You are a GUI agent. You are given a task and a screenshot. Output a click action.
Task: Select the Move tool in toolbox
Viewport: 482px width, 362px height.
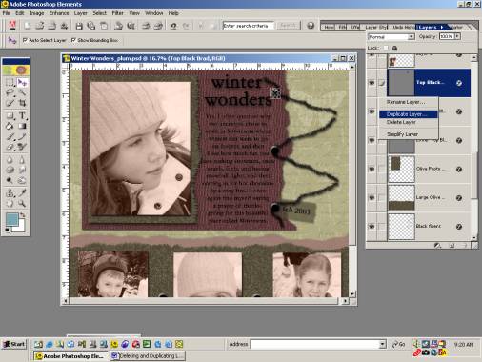22,83
